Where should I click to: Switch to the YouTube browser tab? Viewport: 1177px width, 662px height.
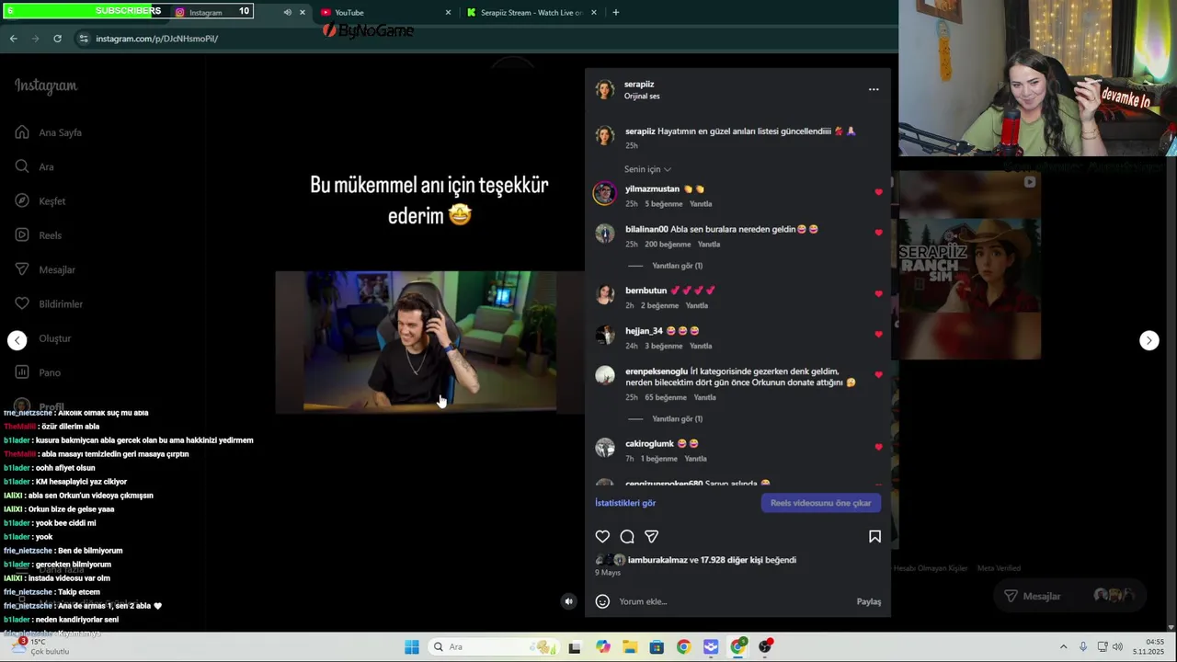[x=384, y=12]
